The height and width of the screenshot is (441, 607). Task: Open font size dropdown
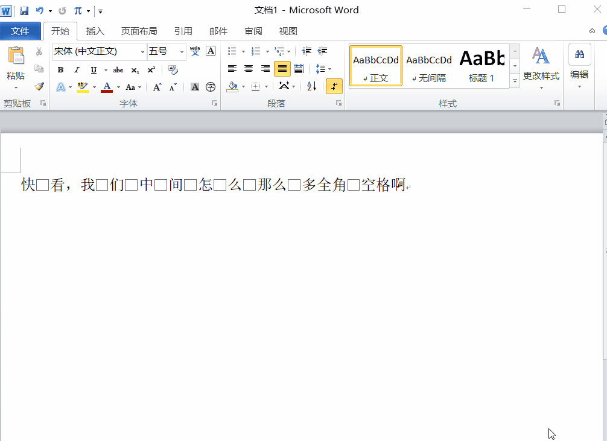(182, 51)
